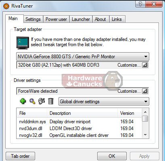
Task: Open the Customize arrow beside 320-bit G80
Action: pyautogui.click(x=145, y=65)
